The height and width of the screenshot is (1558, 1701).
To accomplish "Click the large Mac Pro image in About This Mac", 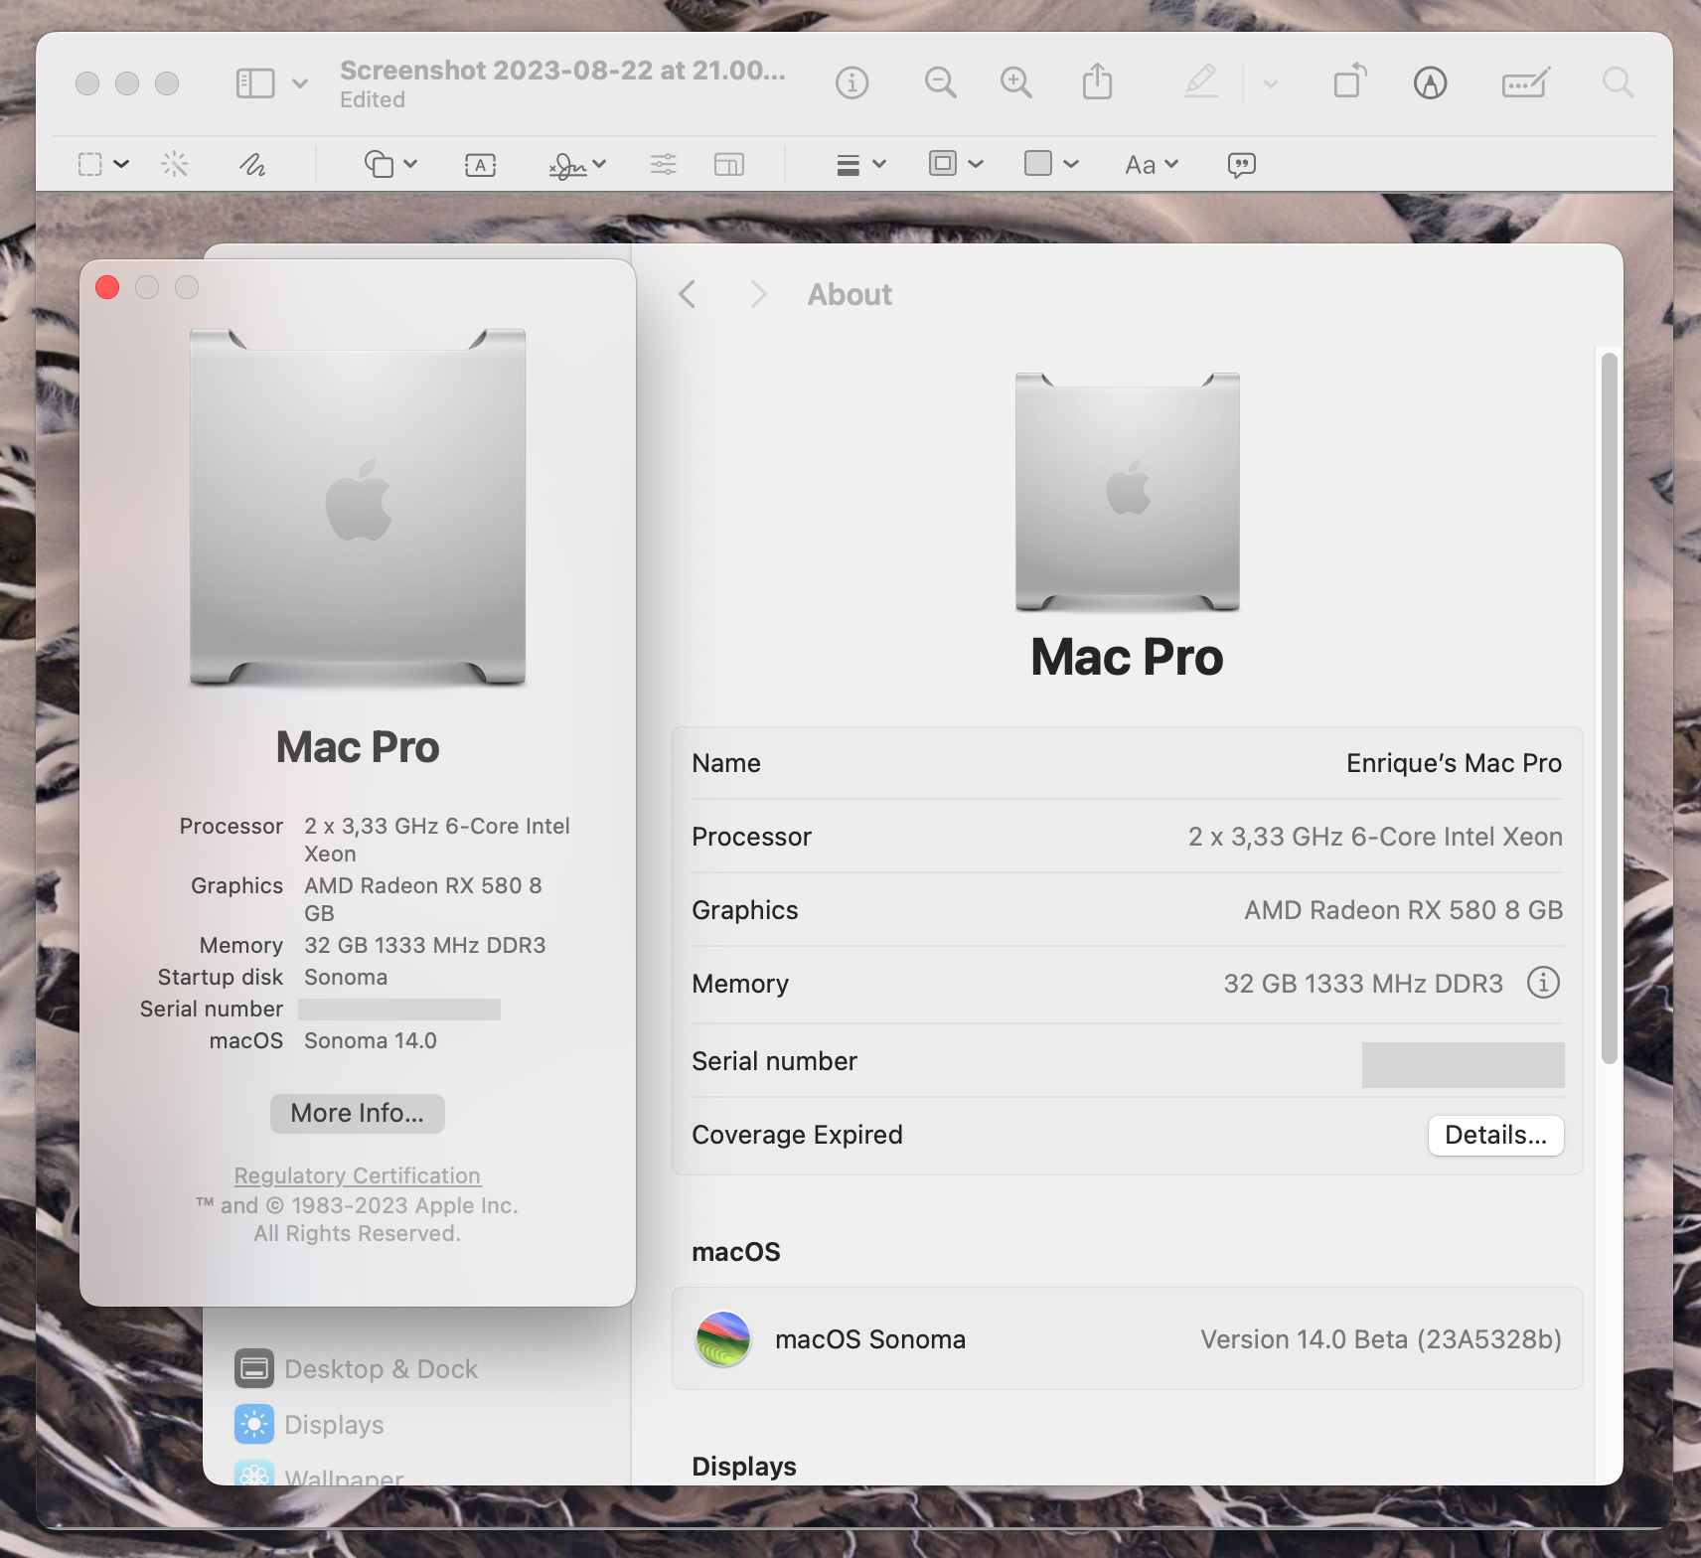I will (358, 507).
